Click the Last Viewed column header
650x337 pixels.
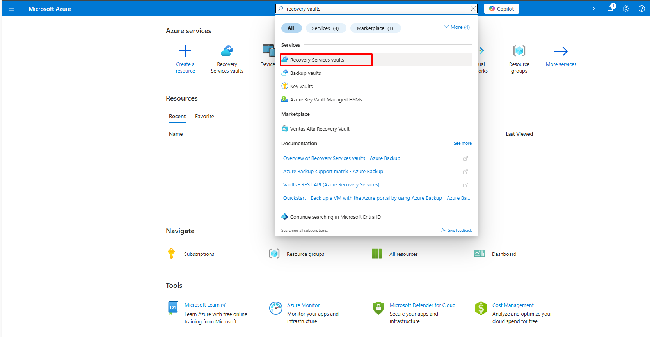coord(519,134)
